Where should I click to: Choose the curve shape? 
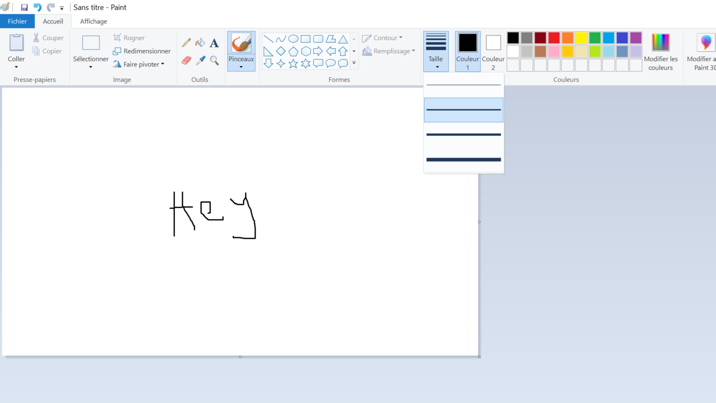click(281, 39)
